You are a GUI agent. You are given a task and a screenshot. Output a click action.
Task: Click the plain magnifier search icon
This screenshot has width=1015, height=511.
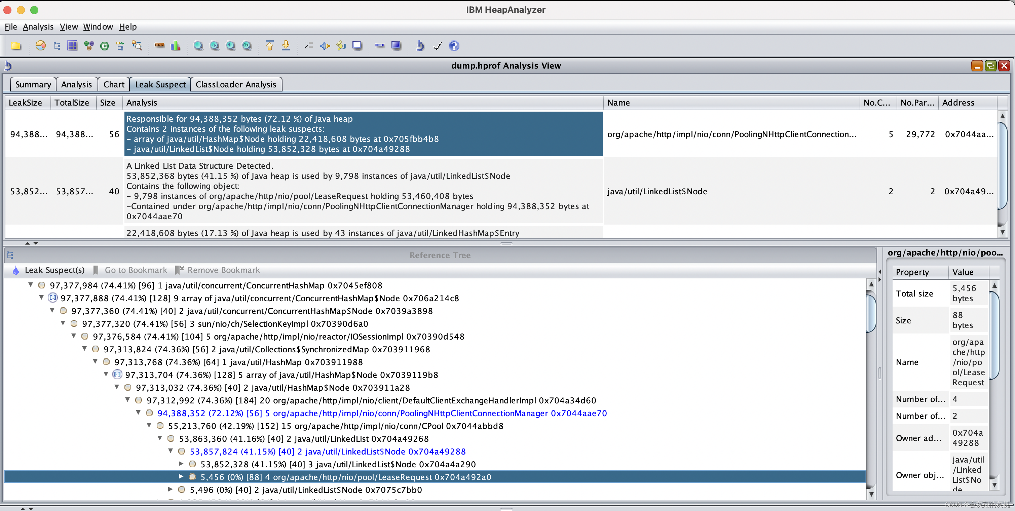[198, 46]
